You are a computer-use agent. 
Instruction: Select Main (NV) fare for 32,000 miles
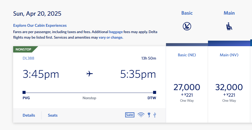tap(229, 92)
